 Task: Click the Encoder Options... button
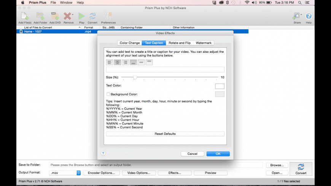pos(101,173)
